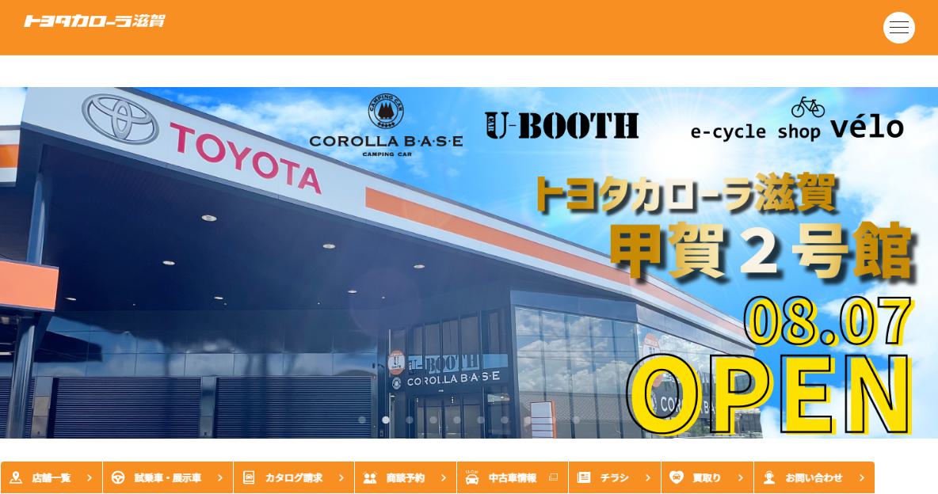The image size is (938, 494).
Task: Click the トヨタカローラ滋賀 header logo
Action: pos(94,21)
